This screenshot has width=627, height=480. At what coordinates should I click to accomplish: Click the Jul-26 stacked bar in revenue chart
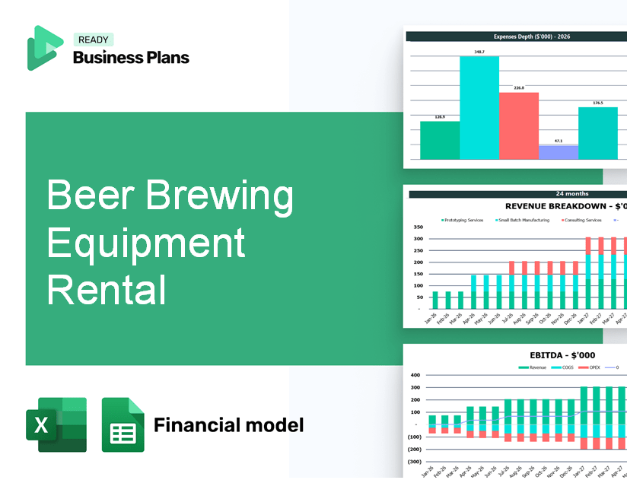point(511,285)
